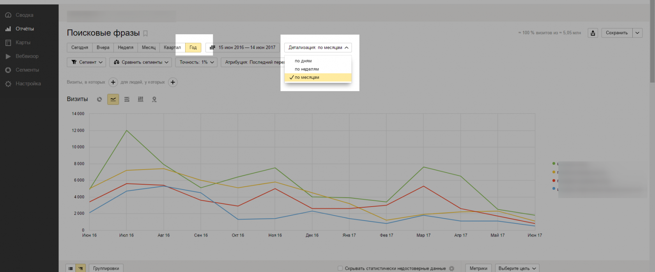Click the export report icon
Viewport: 655px width, 272px height.
(593, 33)
